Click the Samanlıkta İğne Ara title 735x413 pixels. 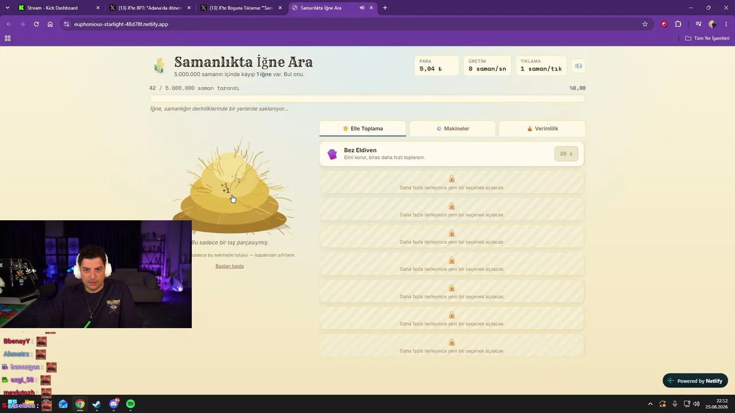tap(243, 62)
